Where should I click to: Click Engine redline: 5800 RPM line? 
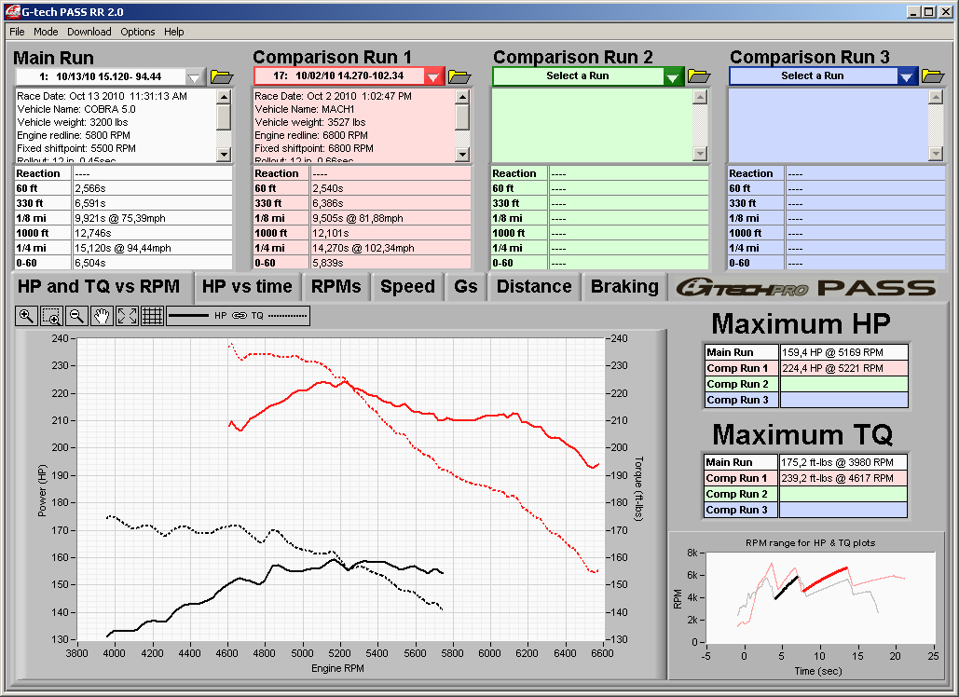[74, 136]
